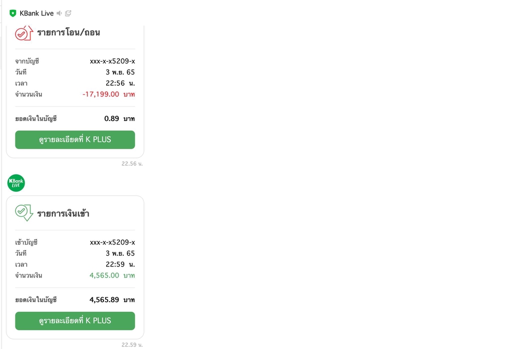Open the chat in a separate window
This screenshot has height=349, width=512.
pyautogui.click(x=68, y=13)
